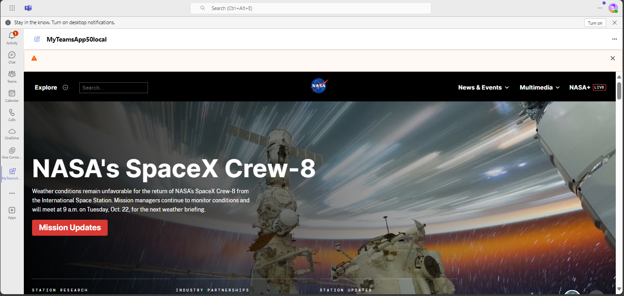This screenshot has width=624, height=296.
Task: Open the Calendar app icon
Action: point(12,95)
